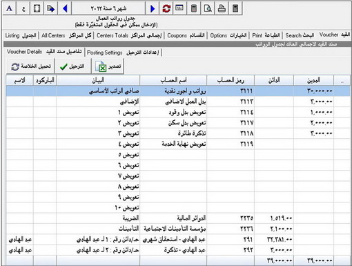Click the export arrow icon in the toolbar
Screen dimensions: 352x266
pyautogui.click(x=50, y=8)
